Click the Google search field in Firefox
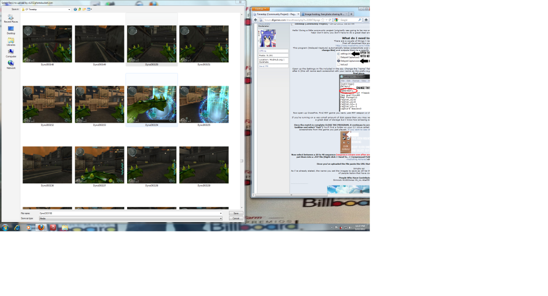Viewport: 548px width, 296px height. tap(349, 20)
